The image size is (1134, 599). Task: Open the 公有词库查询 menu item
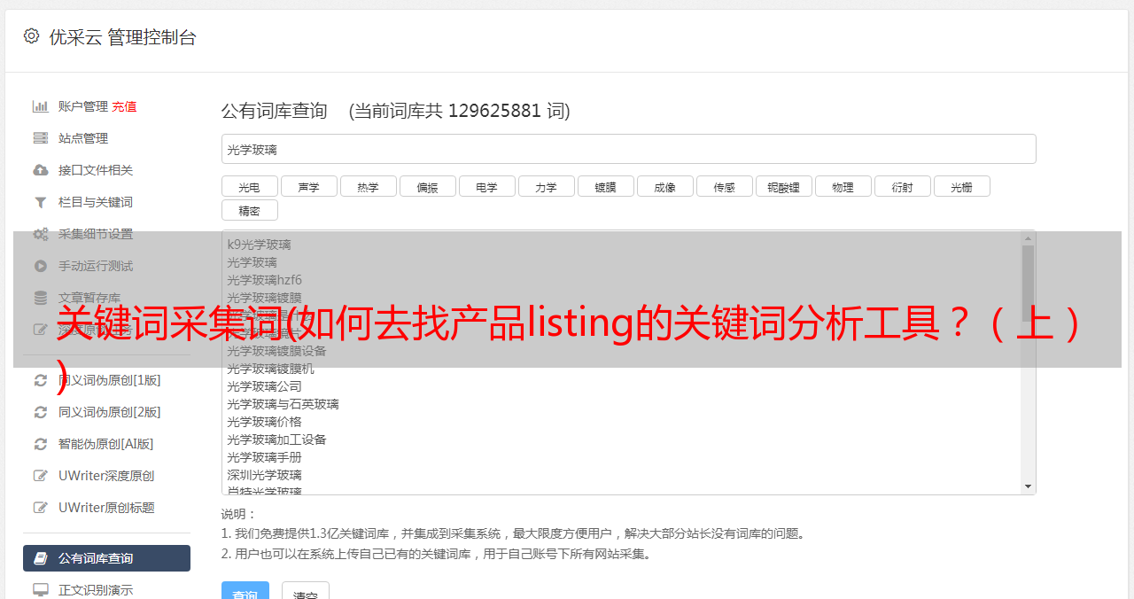[106, 558]
